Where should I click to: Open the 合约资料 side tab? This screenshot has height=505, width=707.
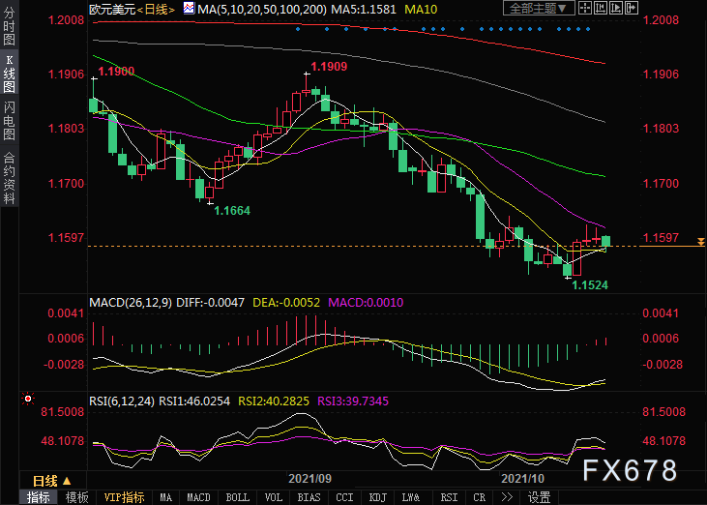point(9,178)
